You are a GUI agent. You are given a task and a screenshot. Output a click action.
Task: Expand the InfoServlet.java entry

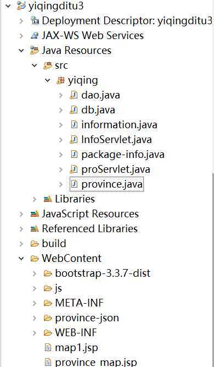click(61, 140)
